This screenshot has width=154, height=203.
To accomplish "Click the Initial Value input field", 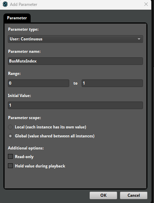I will click(x=75, y=105).
